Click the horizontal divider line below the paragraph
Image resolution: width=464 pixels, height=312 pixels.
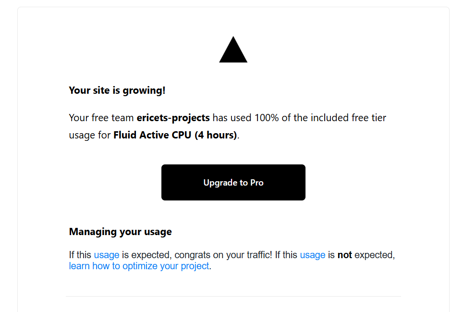233,296
